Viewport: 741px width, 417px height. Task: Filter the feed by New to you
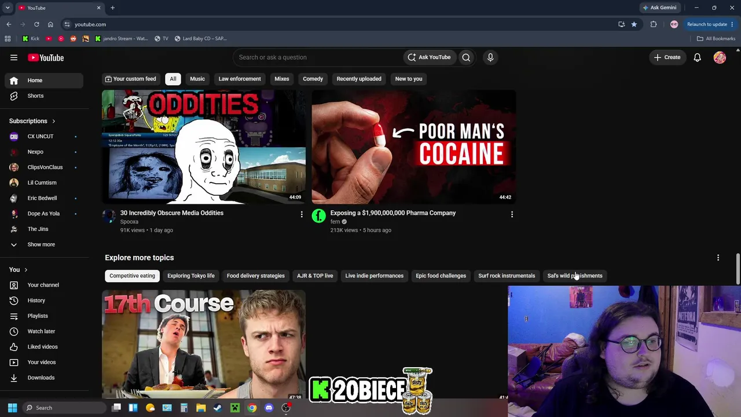[409, 79]
